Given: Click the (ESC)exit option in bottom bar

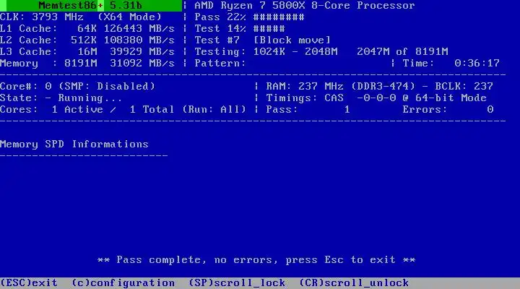Looking at the screenshot, I should pos(29,282).
